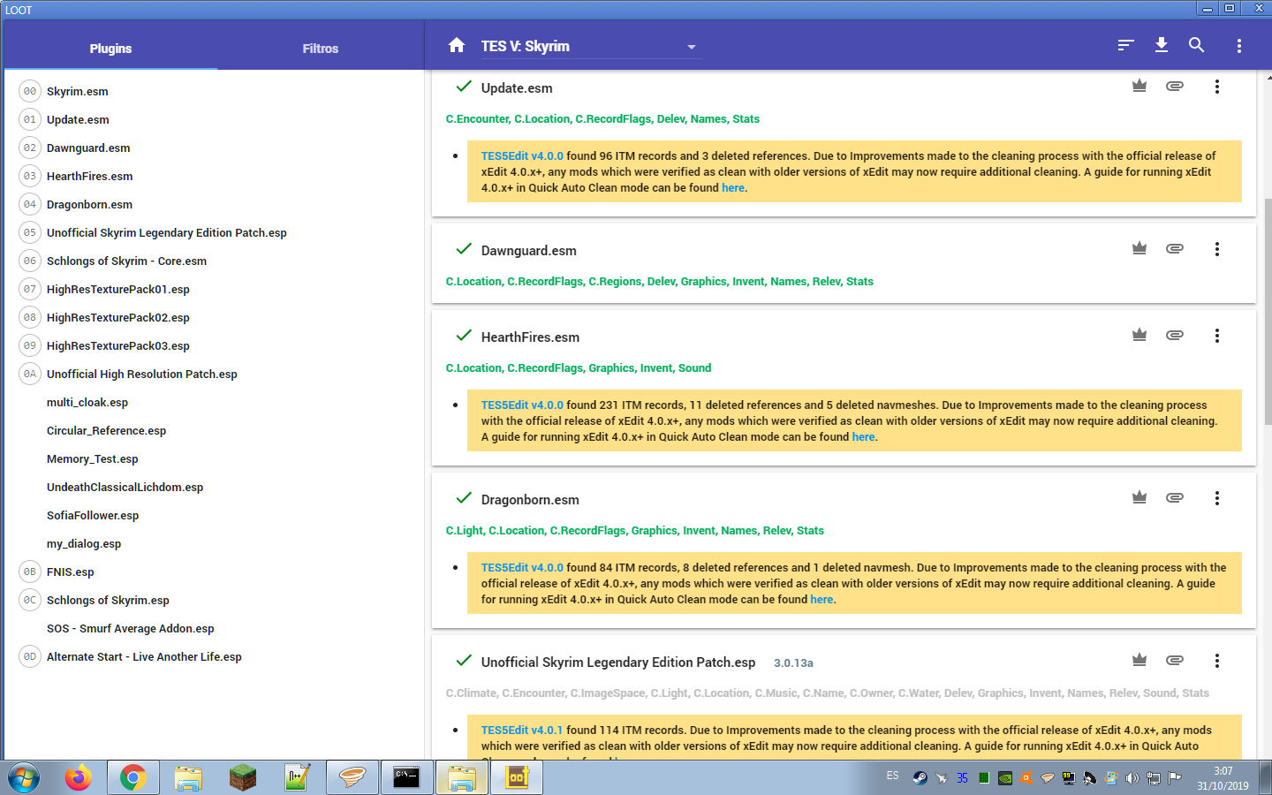The height and width of the screenshot is (795, 1272).
Task: Click the crown icon on the Dragonborn.esm card
Action: point(1139,498)
